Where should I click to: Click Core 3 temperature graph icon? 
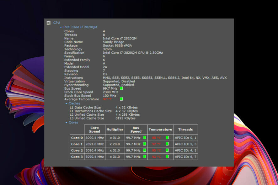167,157
